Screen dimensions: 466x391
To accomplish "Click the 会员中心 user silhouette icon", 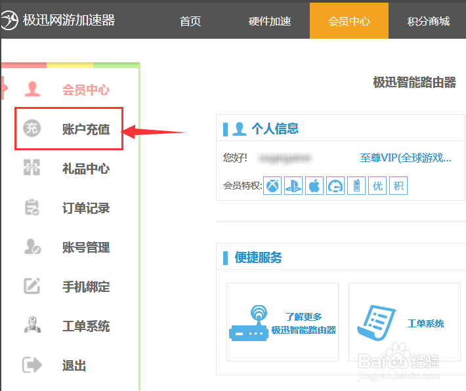I will [x=32, y=89].
